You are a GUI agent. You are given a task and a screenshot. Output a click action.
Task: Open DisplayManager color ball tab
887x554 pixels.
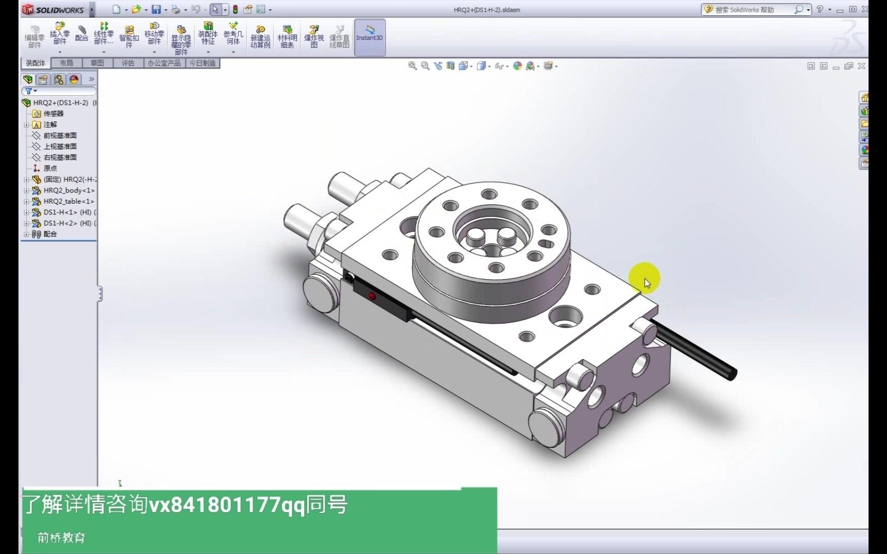click(74, 80)
